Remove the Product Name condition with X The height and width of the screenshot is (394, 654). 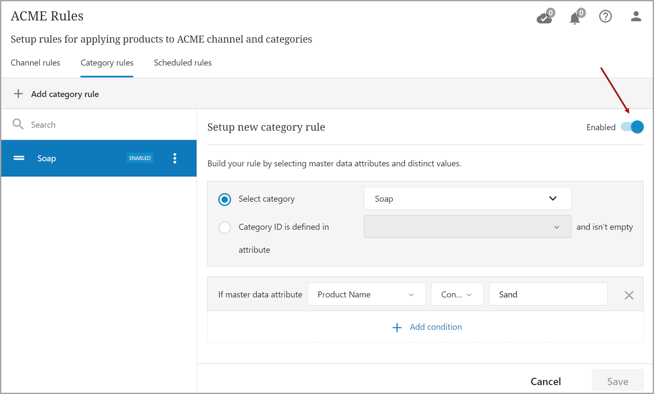[628, 295]
